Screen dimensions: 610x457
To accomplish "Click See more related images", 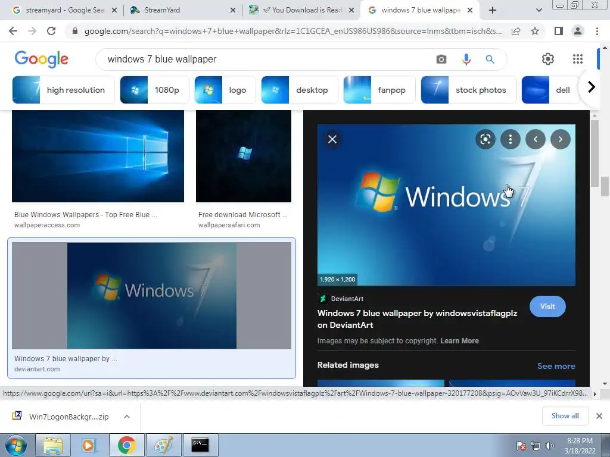I will pos(556,366).
